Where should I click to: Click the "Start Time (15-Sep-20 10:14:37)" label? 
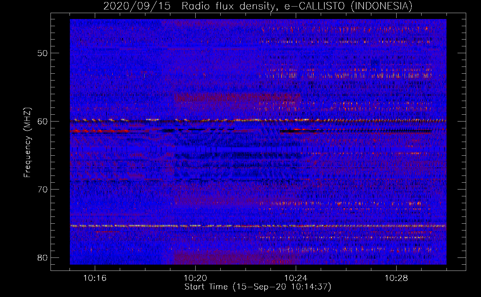pos(258,287)
